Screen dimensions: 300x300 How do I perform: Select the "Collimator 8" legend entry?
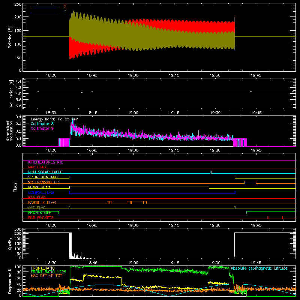pos(42,124)
